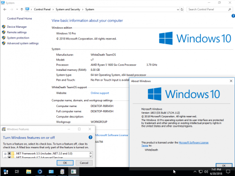Open System window help icon
The height and width of the screenshot is (176, 235).
[233, 16]
